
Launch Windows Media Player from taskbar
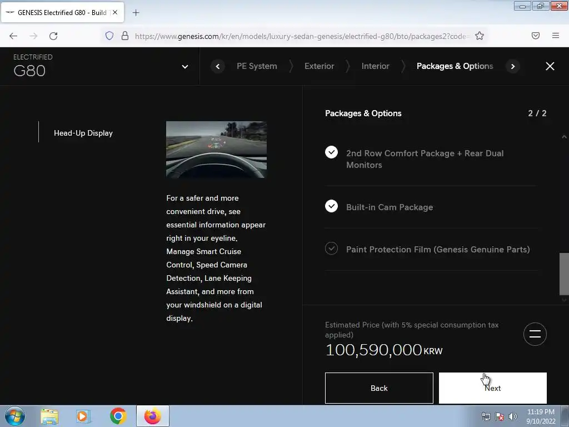pos(83,416)
